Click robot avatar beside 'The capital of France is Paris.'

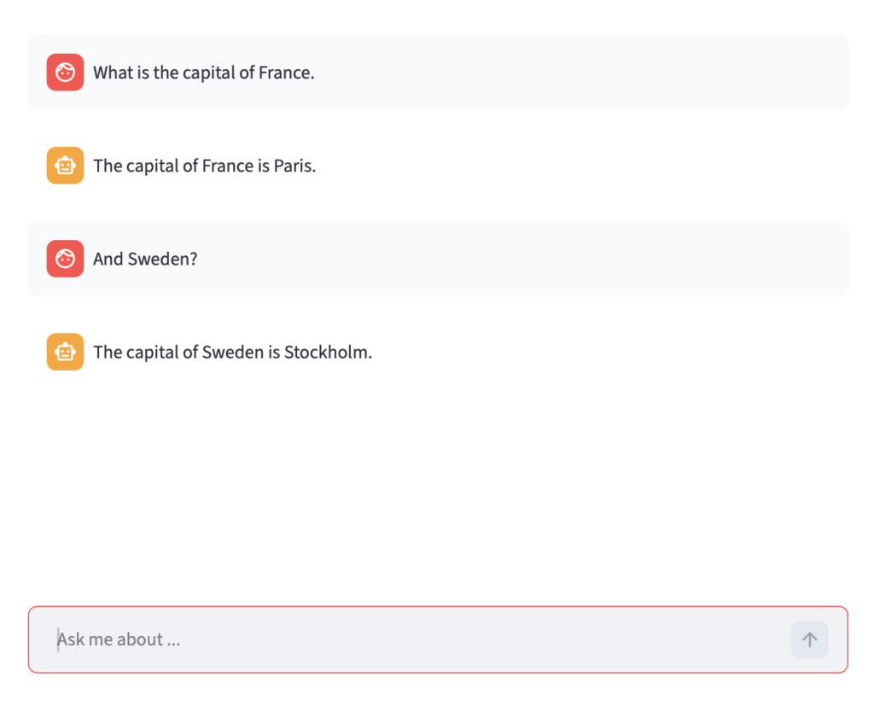point(65,165)
